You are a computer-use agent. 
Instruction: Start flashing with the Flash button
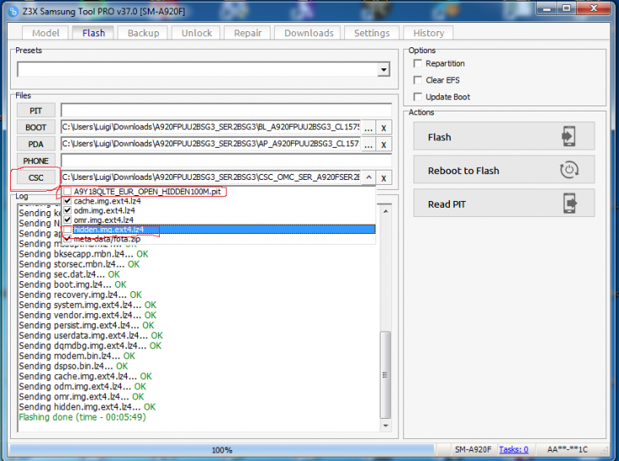(x=504, y=136)
